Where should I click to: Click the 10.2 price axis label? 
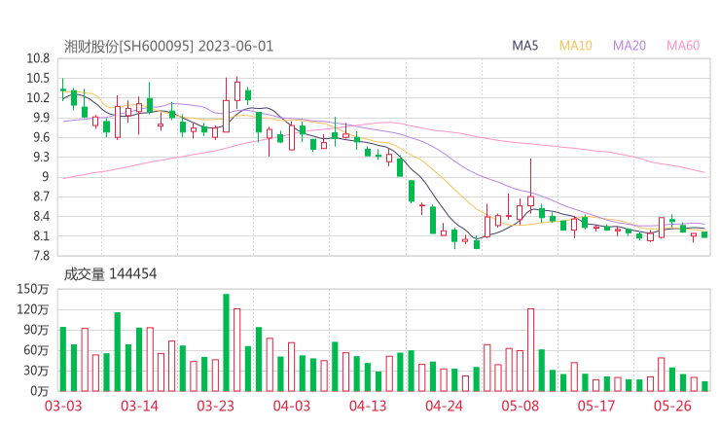[x=38, y=98]
